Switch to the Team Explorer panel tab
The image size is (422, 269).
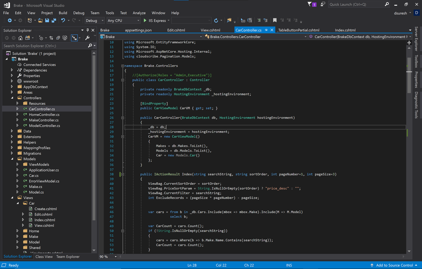pyautogui.click(x=68, y=257)
